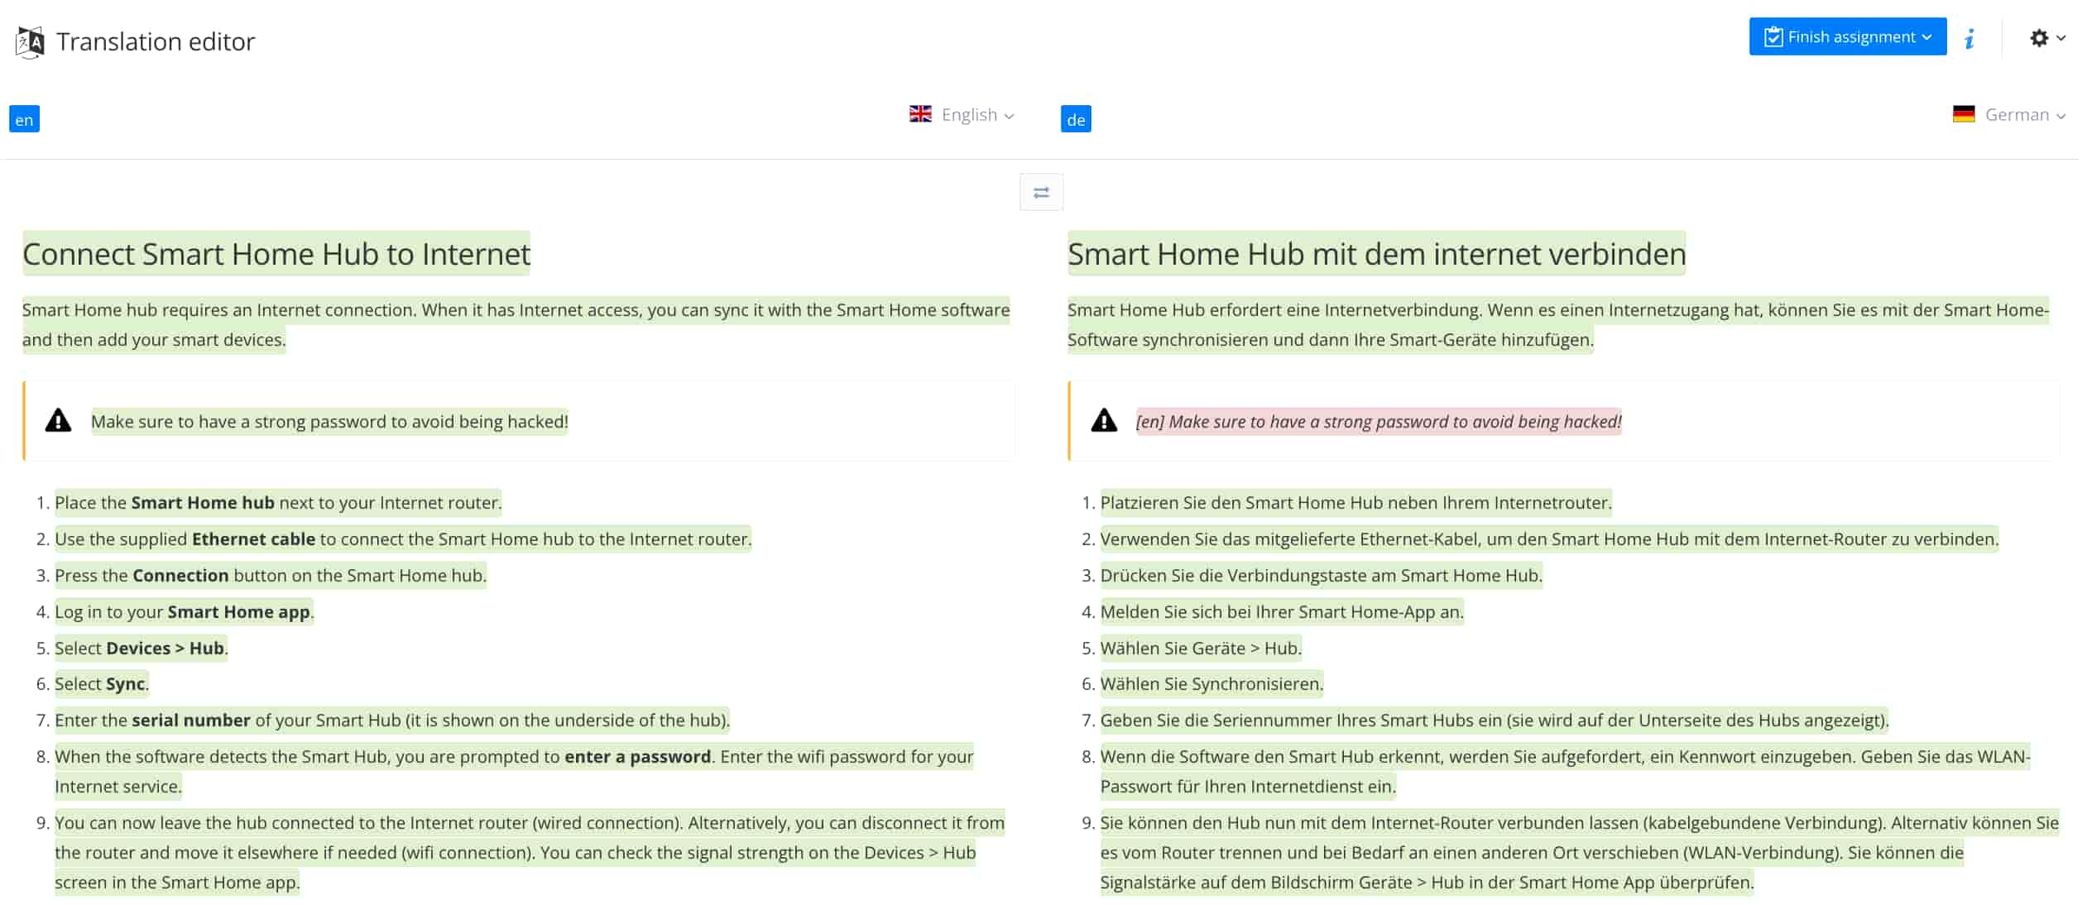
Task: Click the blue 'de' language badge
Action: point(1075,119)
